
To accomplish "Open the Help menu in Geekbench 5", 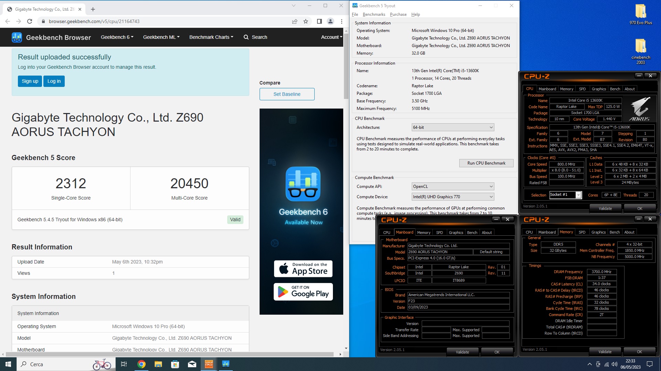I will pyautogui.click(x=416, y=14).
